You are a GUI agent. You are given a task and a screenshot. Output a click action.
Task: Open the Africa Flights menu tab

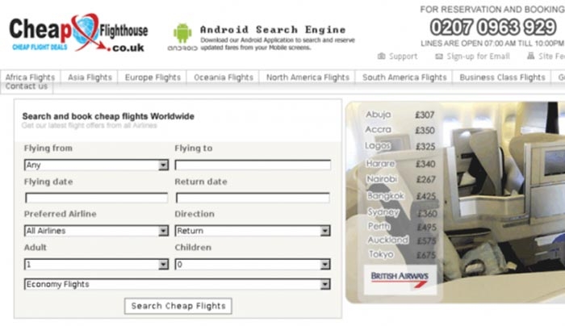tap(31, 77)
